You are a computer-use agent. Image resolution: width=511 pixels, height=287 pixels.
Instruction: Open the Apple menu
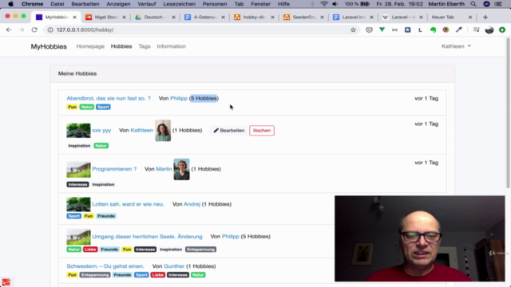click(10, 4)
